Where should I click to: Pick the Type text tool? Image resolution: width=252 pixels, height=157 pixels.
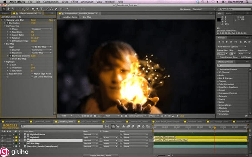(42, 9)
